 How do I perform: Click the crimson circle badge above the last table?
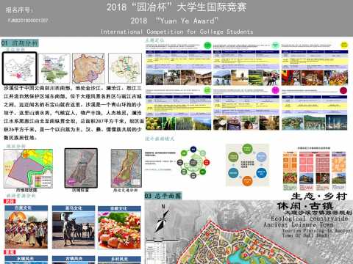(343, 90)
